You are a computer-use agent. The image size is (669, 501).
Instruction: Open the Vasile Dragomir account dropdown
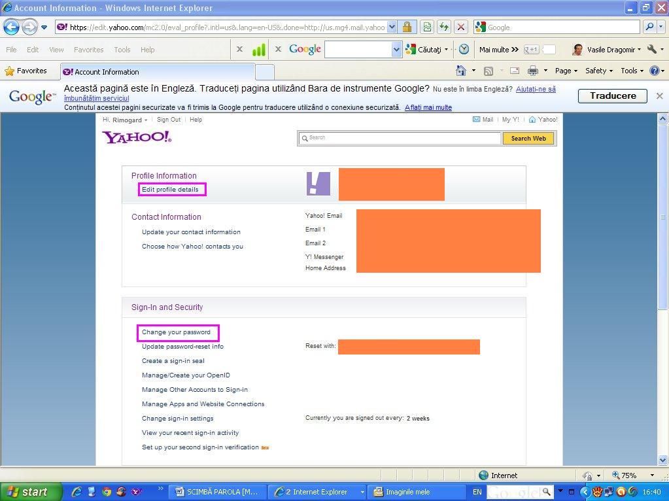click(x=607, y=50)
